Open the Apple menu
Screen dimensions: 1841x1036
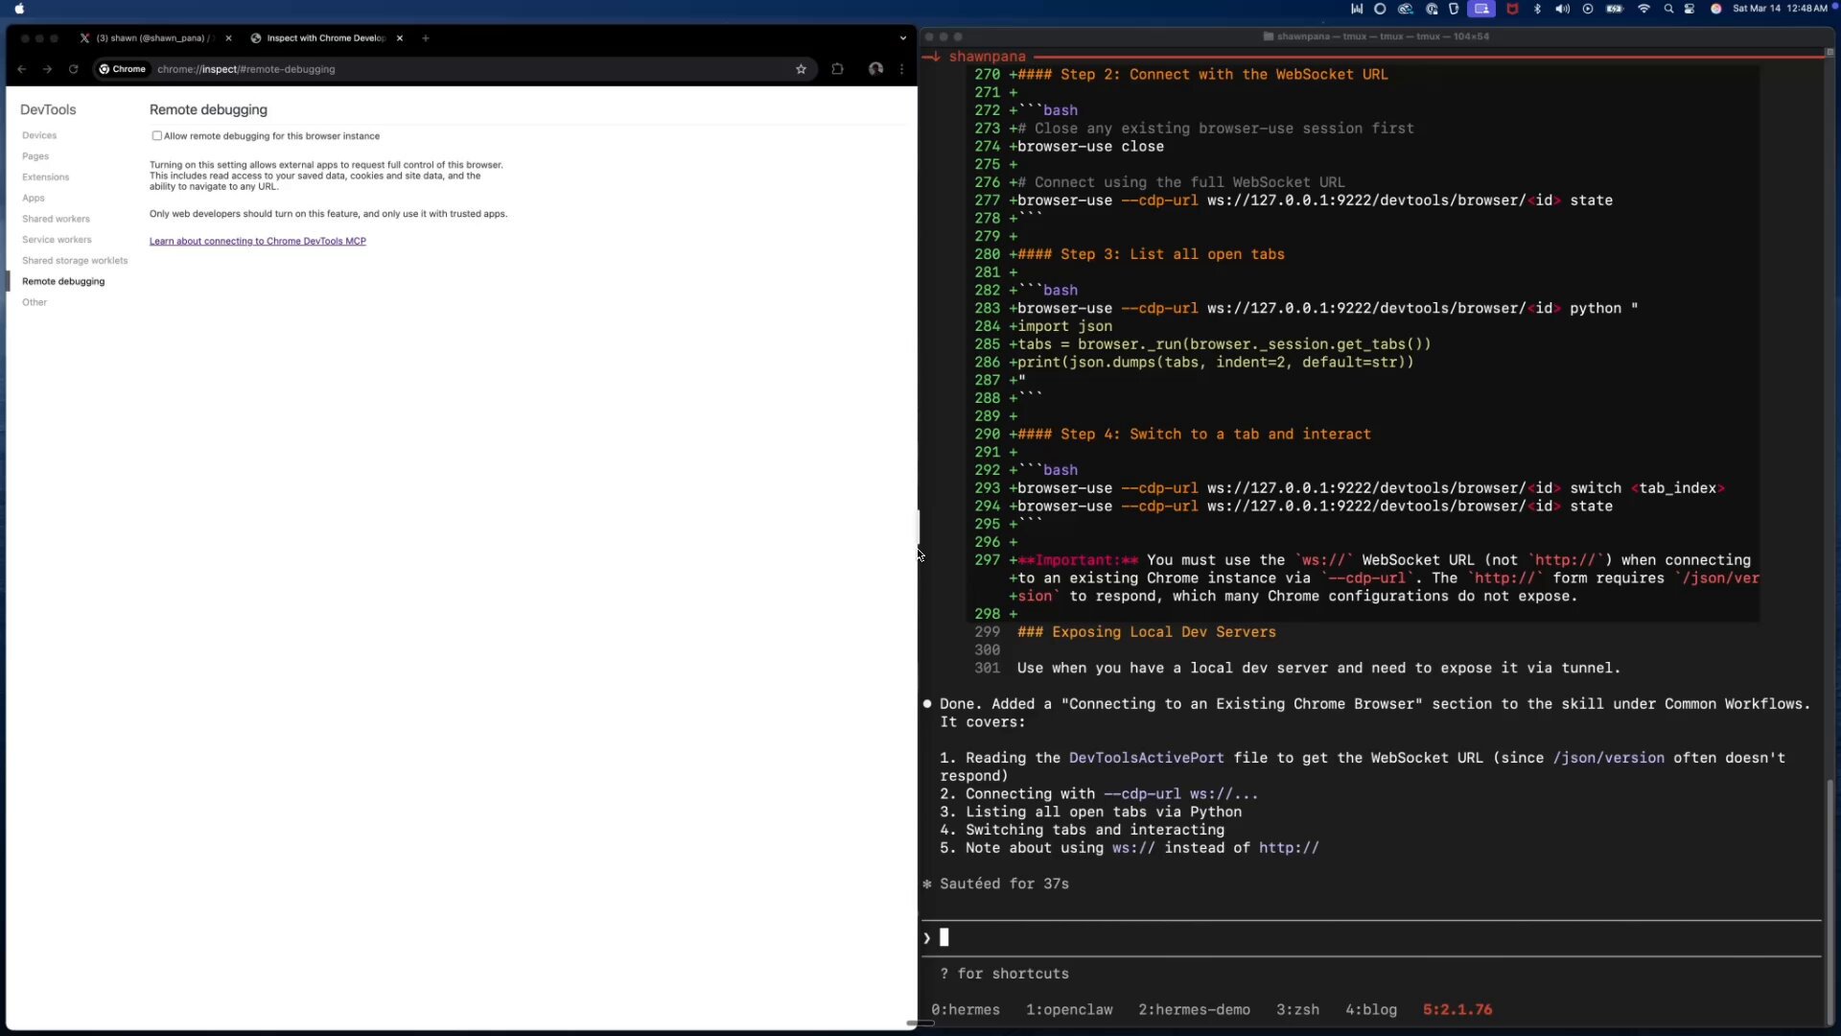(19, 9)
